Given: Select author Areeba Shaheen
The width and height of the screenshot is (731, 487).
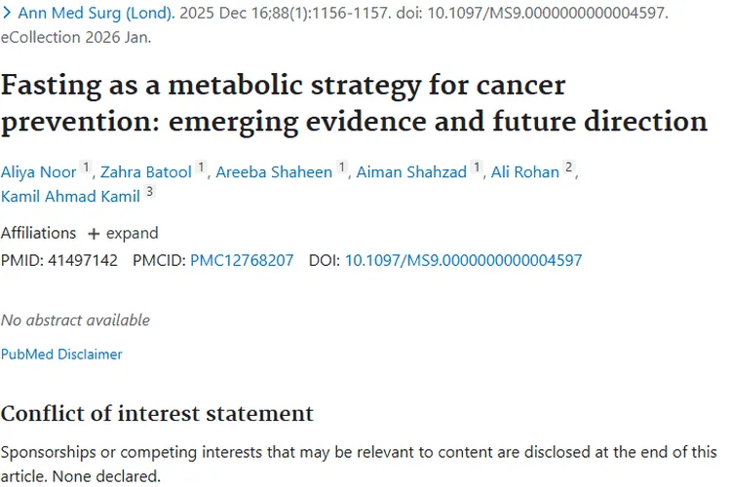Looking at the screenshot, I should [x=275, y=172].
